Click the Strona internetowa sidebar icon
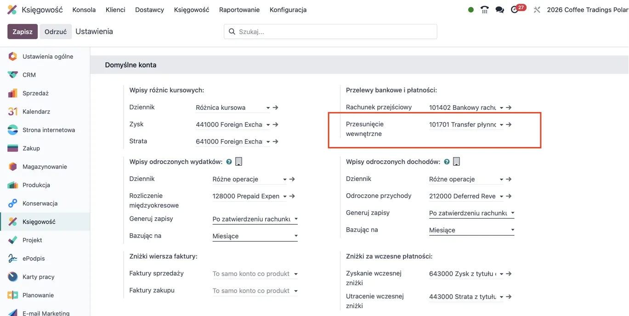The image size is (629, 316). (13, 130)
